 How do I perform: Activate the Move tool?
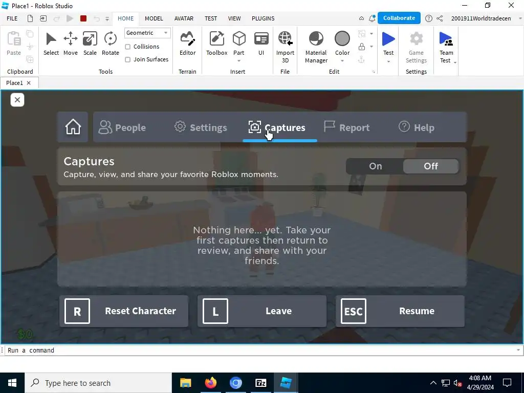point(71,43)
